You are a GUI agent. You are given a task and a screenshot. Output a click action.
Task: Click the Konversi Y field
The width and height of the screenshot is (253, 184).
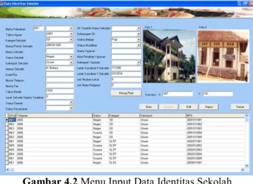218,94
